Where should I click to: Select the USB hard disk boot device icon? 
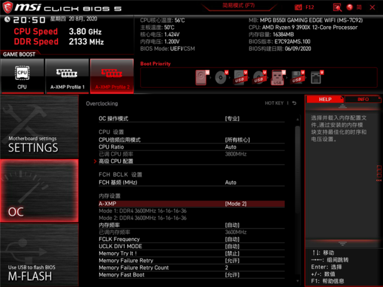[x=240, y=78]
